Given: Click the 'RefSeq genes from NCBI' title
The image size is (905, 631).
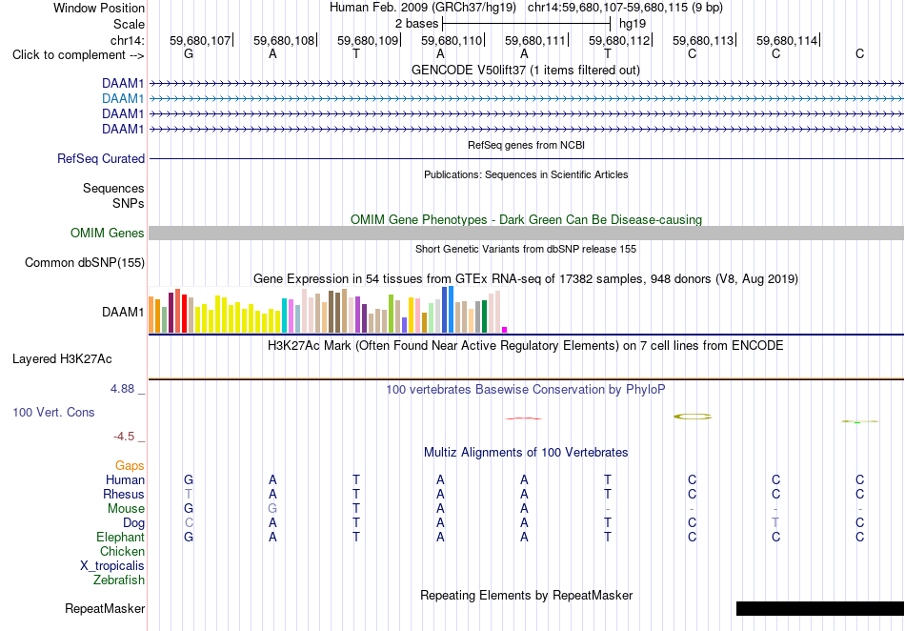Looking at the screenshot, I should 527,145.
